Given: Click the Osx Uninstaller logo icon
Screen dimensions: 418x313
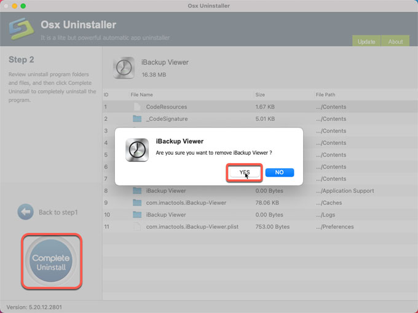Looking at the screenshot, I should [22, 29].
